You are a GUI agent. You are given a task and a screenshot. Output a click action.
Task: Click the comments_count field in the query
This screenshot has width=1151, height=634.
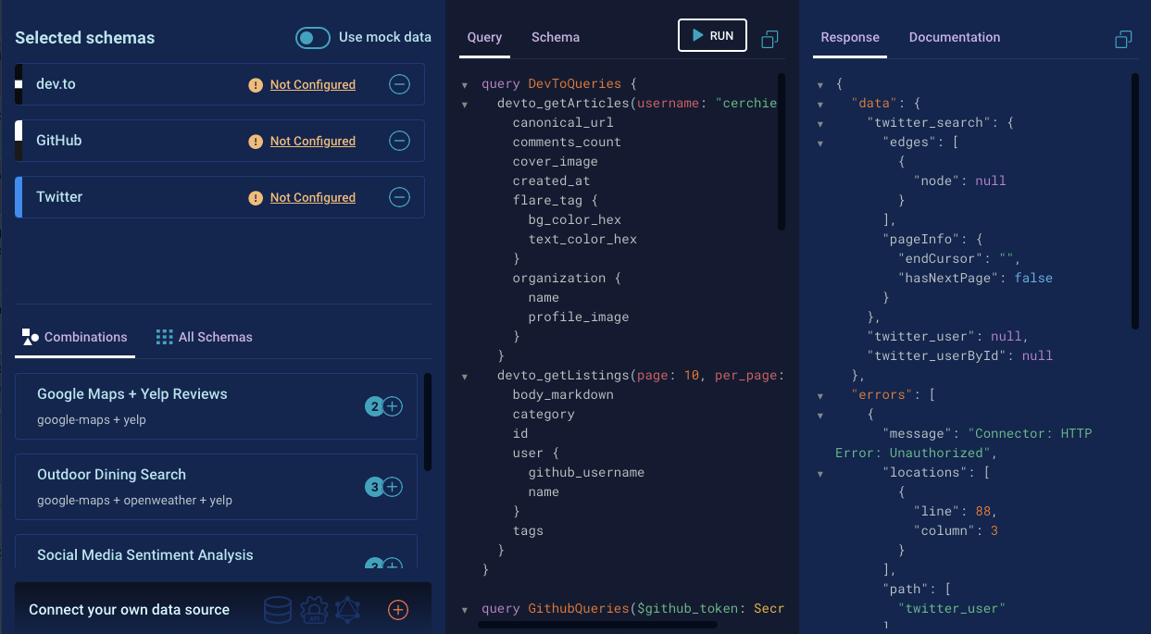point(567,143)
